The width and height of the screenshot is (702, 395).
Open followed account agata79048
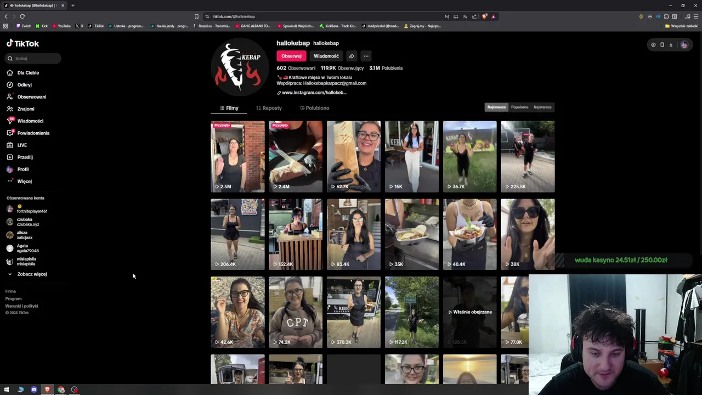tap(23, 248)
